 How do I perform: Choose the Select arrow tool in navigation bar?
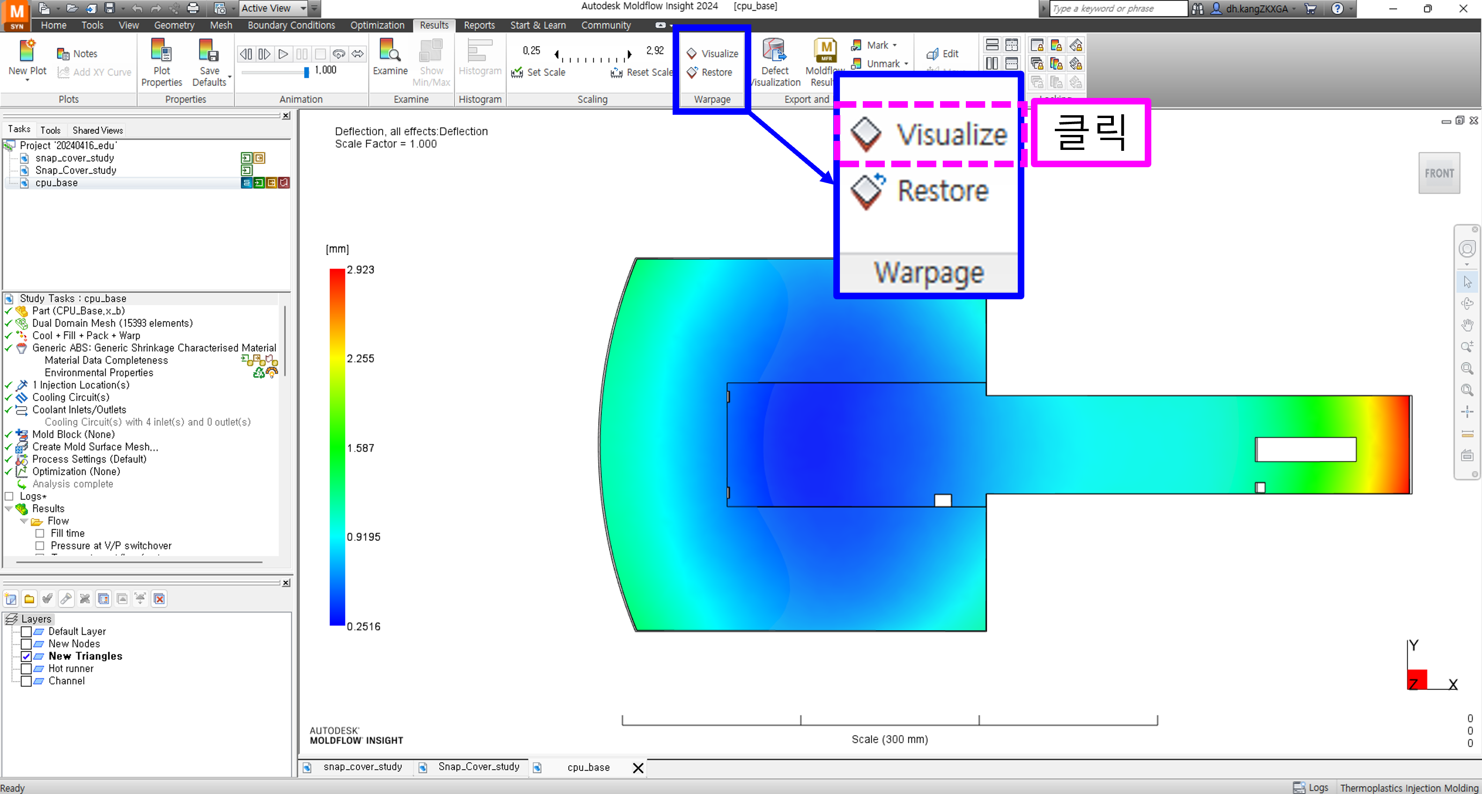point(1467,282)
